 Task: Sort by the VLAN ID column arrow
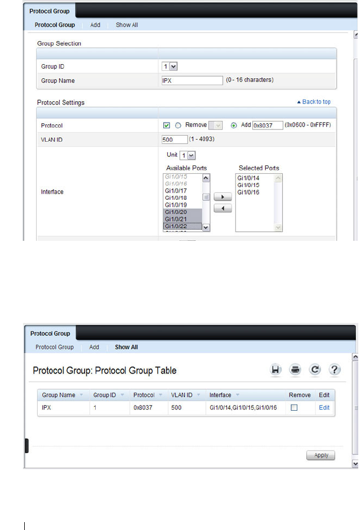click(198, 395)
